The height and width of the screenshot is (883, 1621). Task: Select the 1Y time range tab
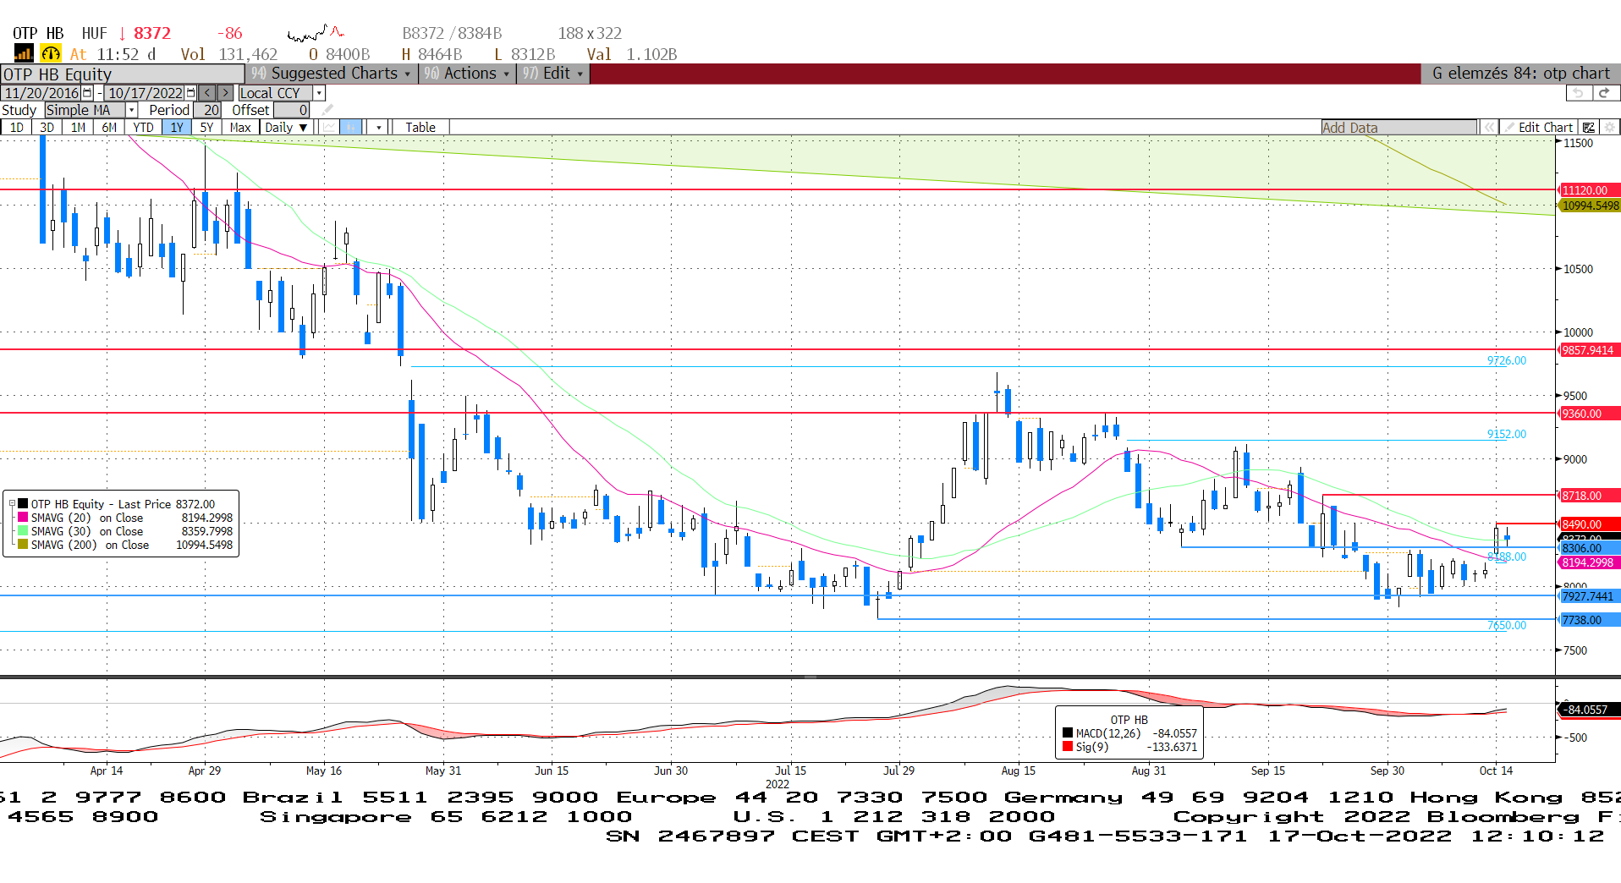click(176, 128)
